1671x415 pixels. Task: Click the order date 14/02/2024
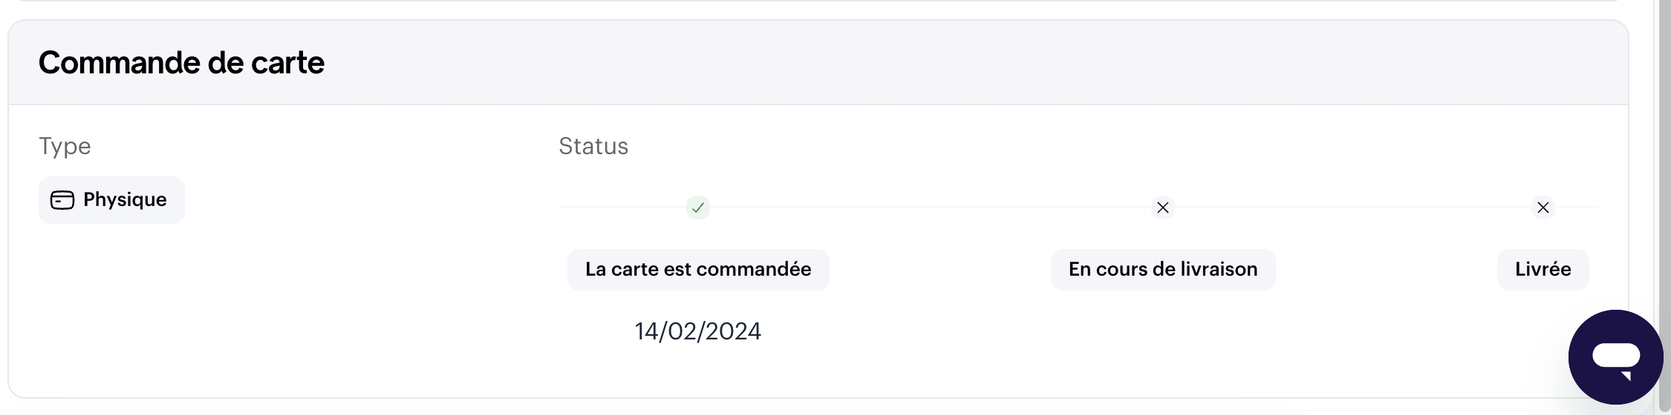click(698, 331)
